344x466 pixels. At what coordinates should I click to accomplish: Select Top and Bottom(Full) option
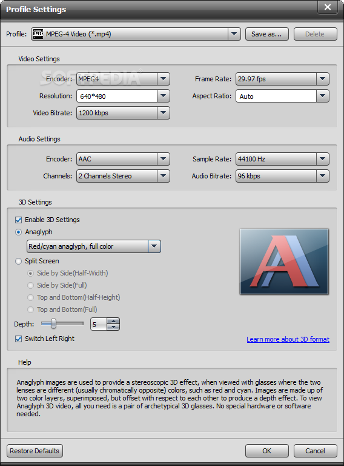[30, 309]
